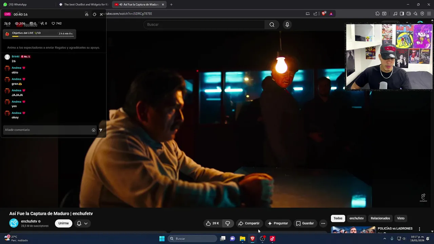434x244 pixels.
Task: Send the comment with the arrow icon
Action: pyautogui.click(x=100, y=130)
